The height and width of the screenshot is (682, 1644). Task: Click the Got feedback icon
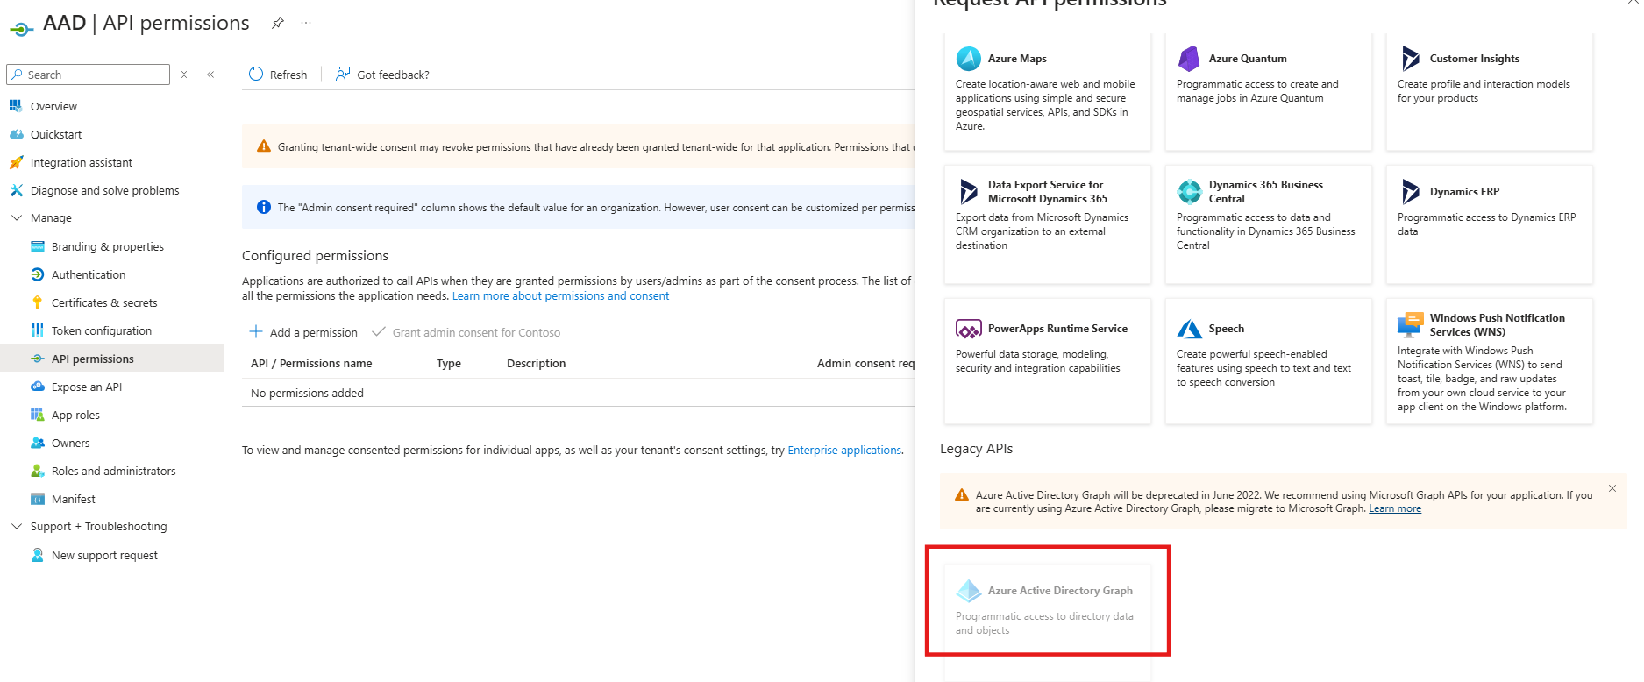click(x=343, y=74)
